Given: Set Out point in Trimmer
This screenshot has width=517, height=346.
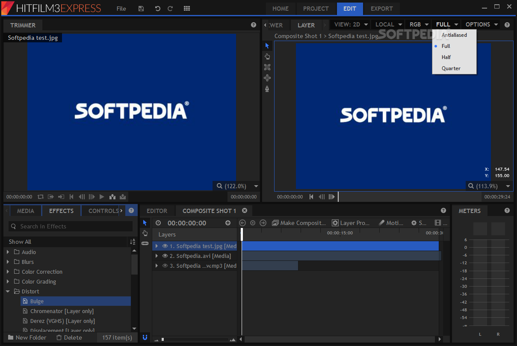Looking at the screenshot, I should pos(61,197).
